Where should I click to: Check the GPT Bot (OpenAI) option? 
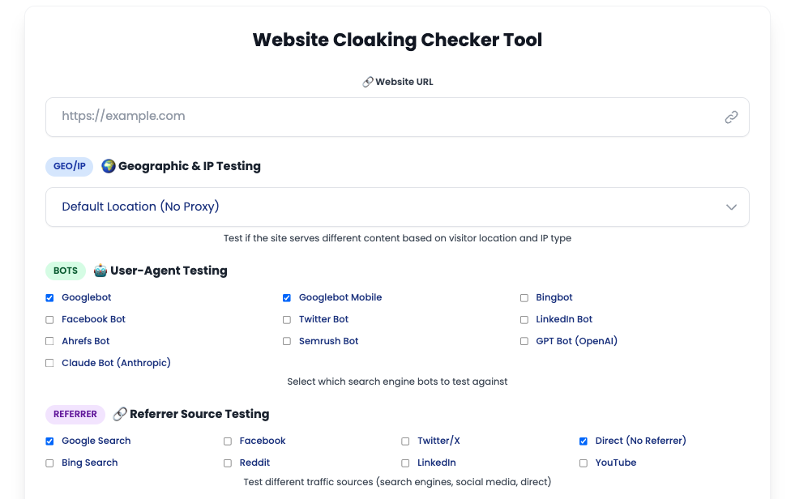[x=524, y=341]
